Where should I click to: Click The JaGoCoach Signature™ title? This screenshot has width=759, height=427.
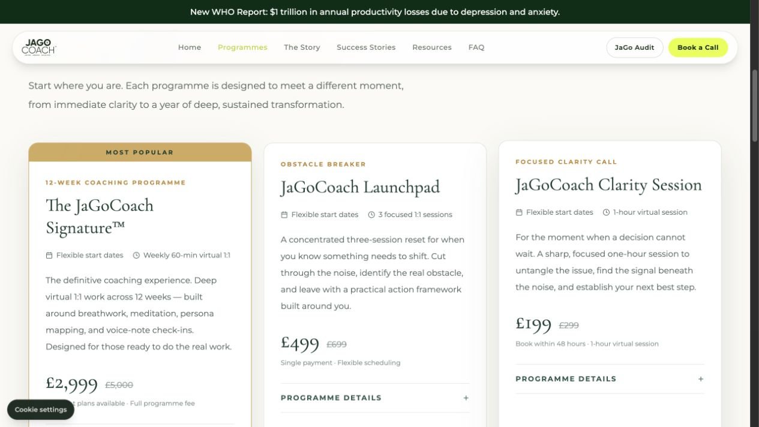pos(100,216)
